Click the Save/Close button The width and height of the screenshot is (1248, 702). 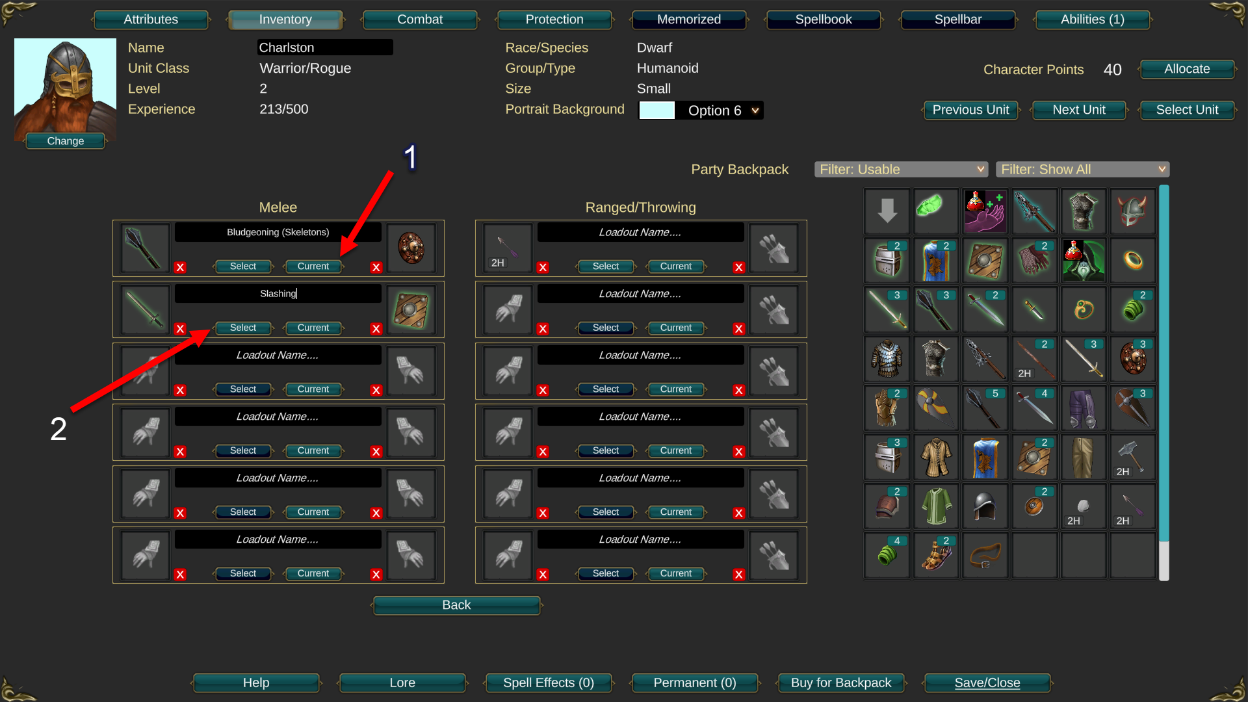[987, 683]
